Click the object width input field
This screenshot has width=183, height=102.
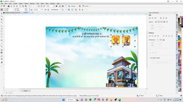coord(20,9)
